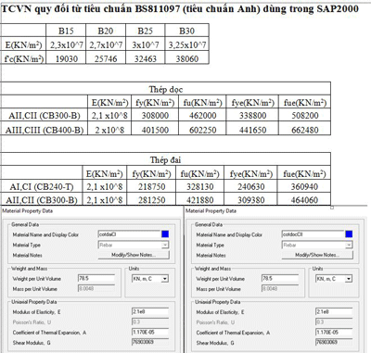Screen dimensions: 371x353
Task: Click the Poisson's Ratio field in left dialog
Action: [150, 321]
